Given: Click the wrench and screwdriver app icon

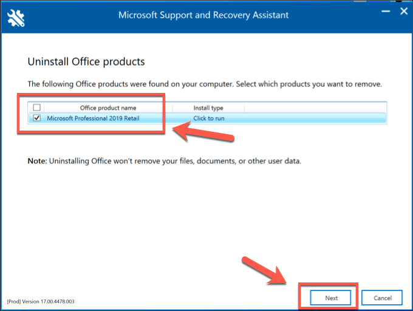Looking at the screenshot, I should click(x=16, y=18).
